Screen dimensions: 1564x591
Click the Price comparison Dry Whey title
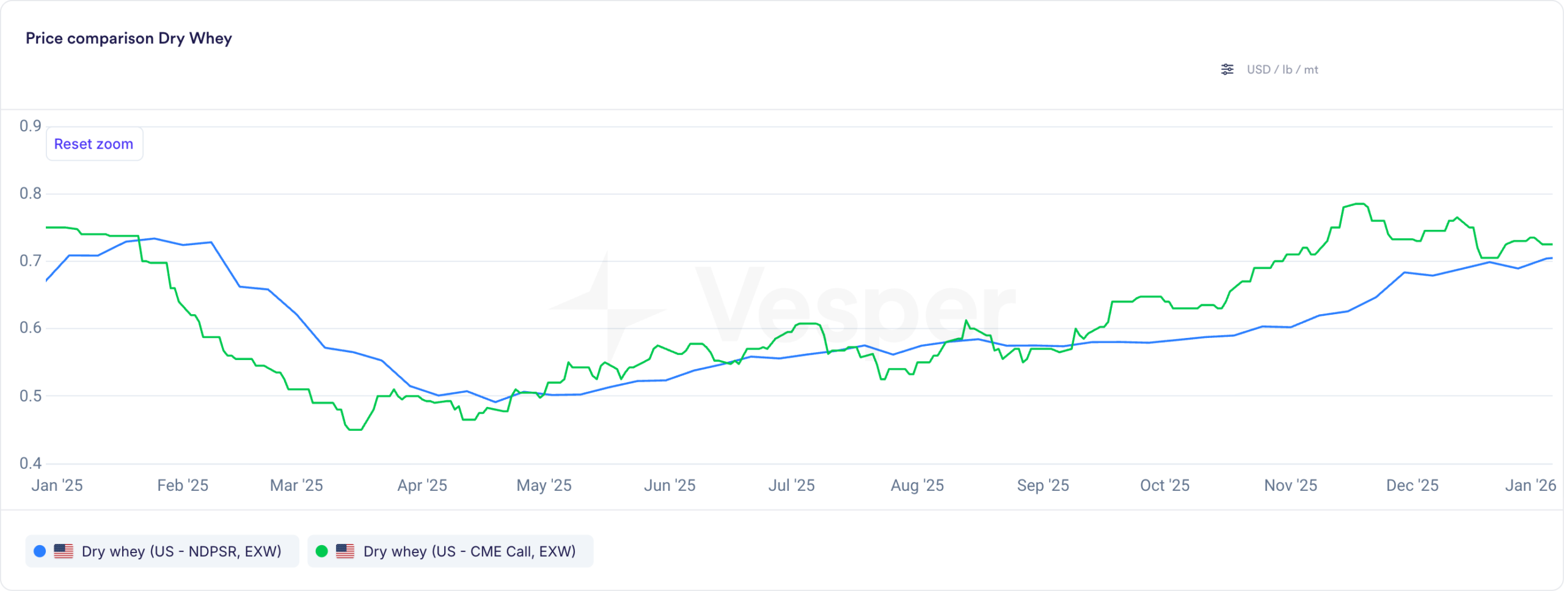pyautogui.click(x=129, y=39)
